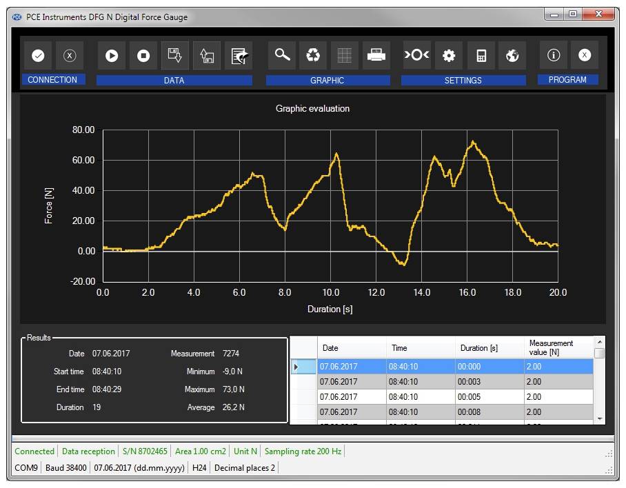Image resolution: width=626 pixels, height=488 pixels.
Task: Click the load data from file icon
Action: 207,56
